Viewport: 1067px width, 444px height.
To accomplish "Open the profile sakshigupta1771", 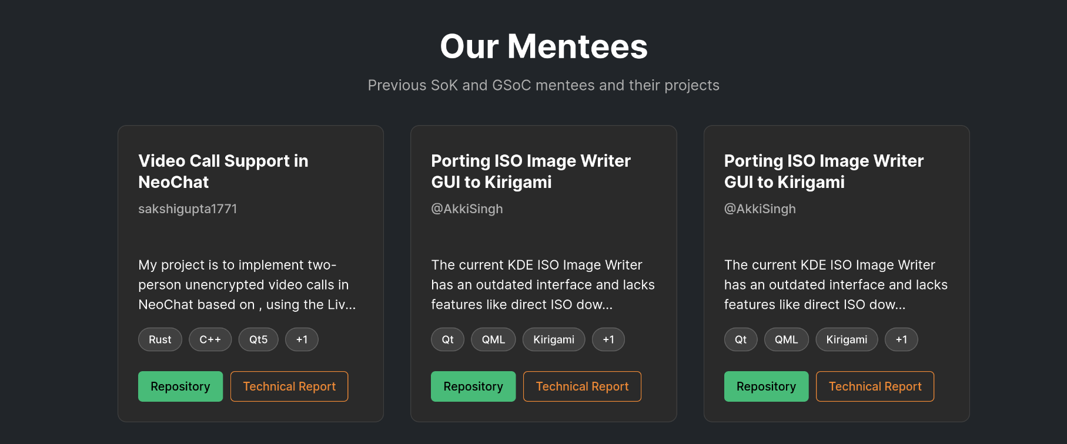I will tap(187, 208).
